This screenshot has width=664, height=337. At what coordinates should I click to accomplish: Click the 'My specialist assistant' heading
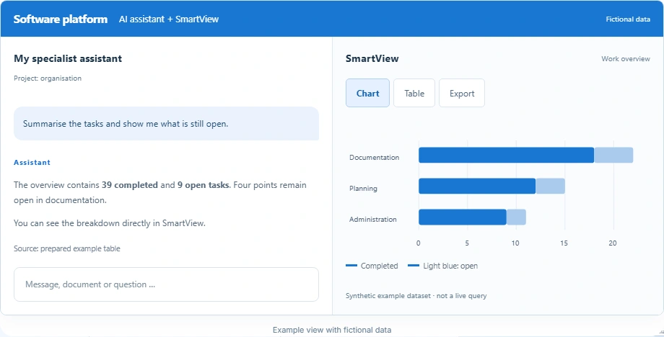coord(68,58)
